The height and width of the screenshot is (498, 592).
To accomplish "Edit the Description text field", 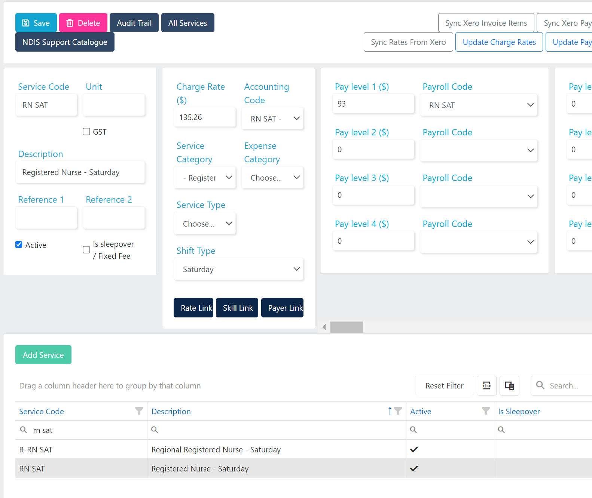I will [80, 172].
